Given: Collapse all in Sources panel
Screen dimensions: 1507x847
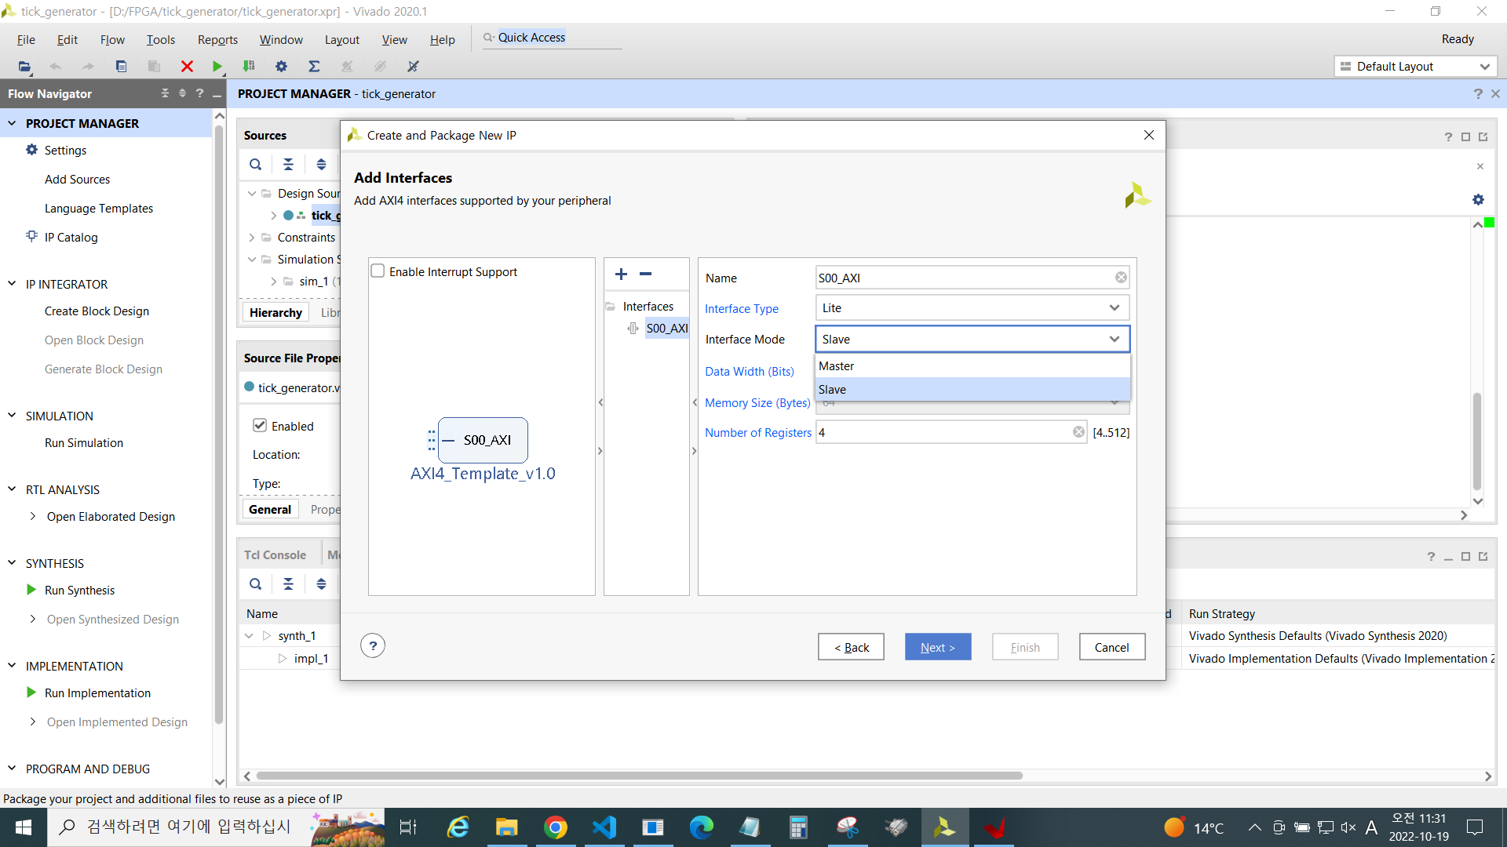Looking at the screenshot, I should point(288,165).
